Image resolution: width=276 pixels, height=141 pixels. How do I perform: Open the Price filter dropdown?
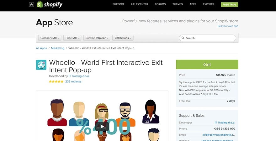(x=72, y=38)
